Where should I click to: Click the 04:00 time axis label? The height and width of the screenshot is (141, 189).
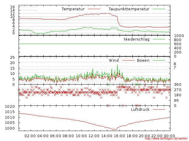43,136
